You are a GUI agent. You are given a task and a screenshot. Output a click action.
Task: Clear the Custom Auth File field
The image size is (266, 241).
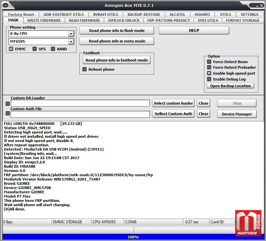click(203, 114)
